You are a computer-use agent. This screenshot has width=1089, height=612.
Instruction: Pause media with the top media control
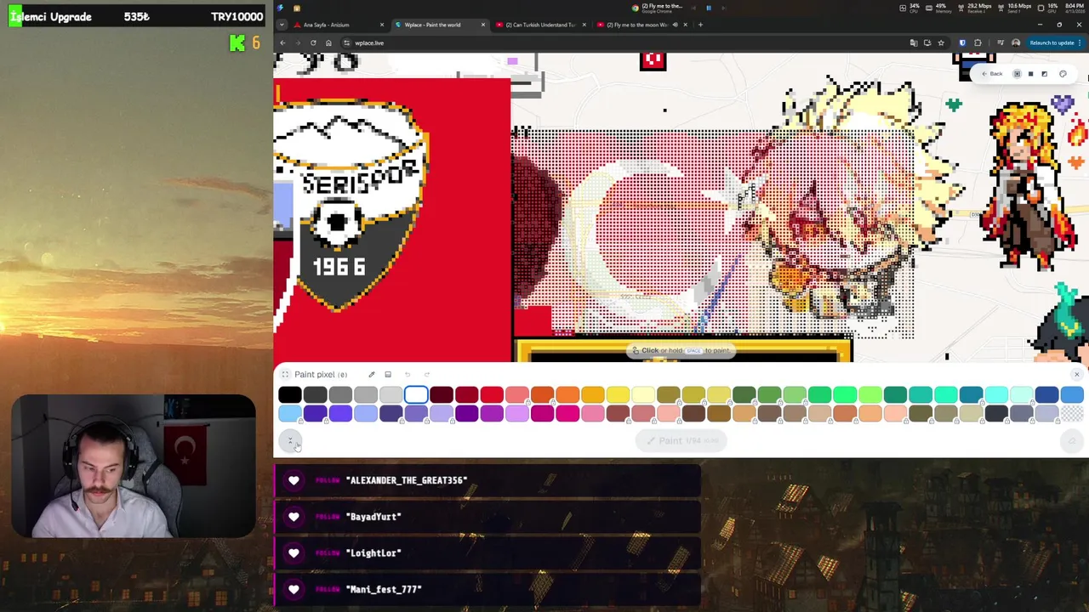pyautogui.click(x=708, y=8)
